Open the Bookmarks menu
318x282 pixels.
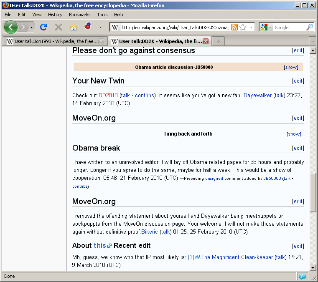(x=80, y=15)
